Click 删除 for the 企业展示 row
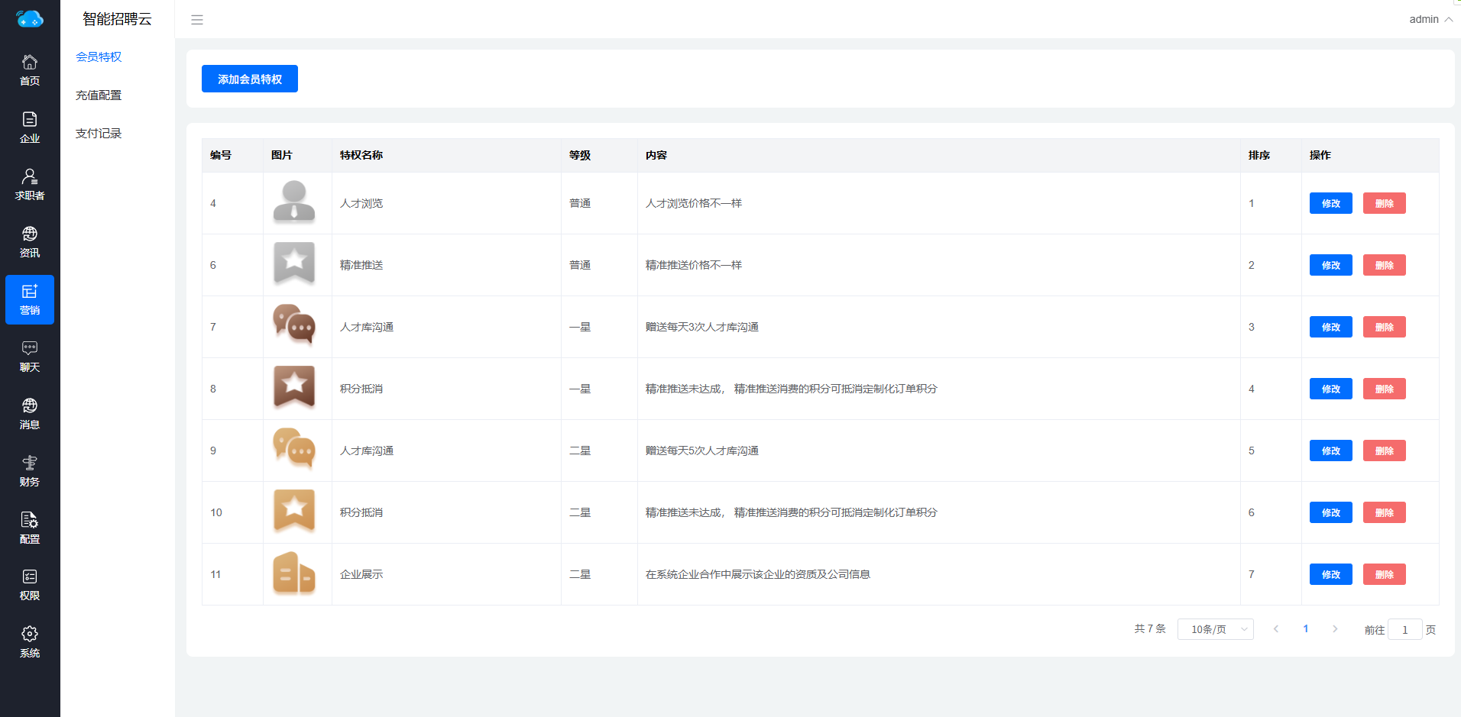Screen dimensions: 1461x717 pos(1384,574)
